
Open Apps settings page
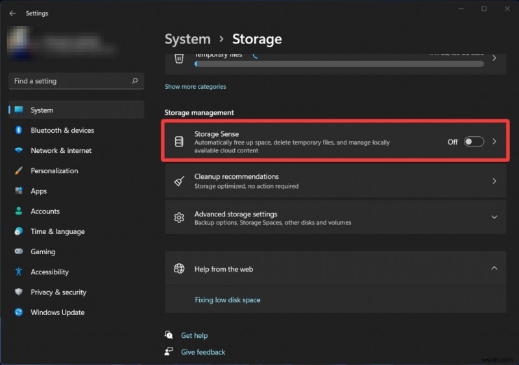click(77, 191)
